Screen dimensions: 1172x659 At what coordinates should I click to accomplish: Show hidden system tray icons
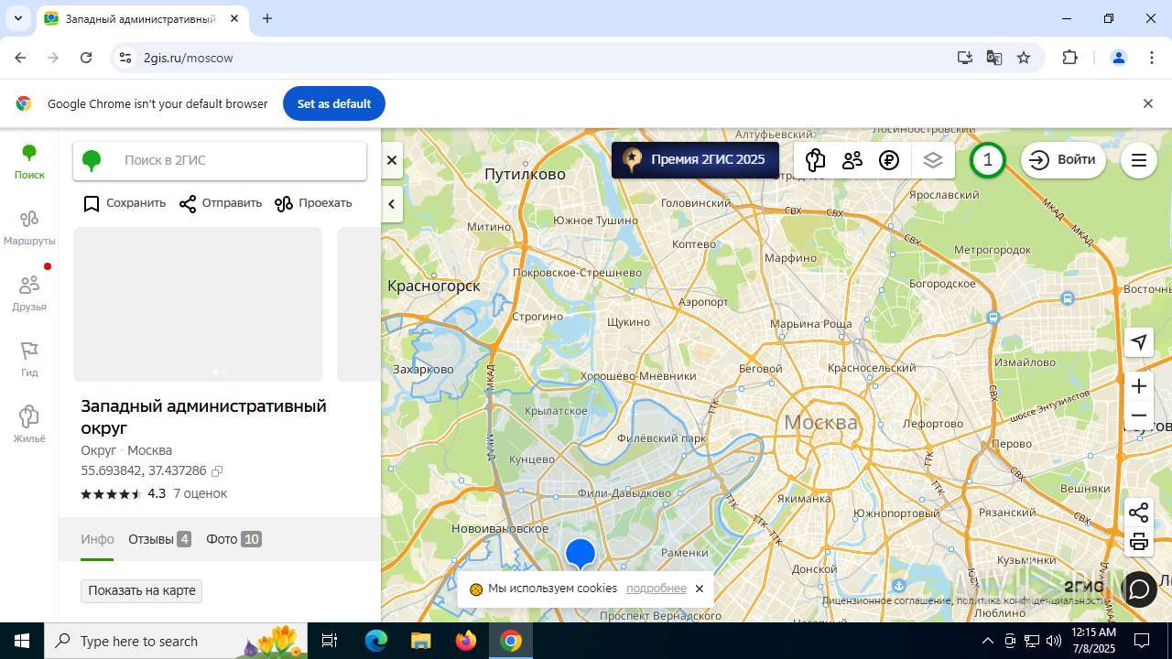987,641
